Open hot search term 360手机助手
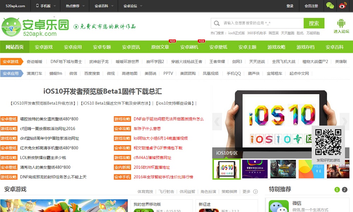 pyautogui.click(x=257, y=33)
